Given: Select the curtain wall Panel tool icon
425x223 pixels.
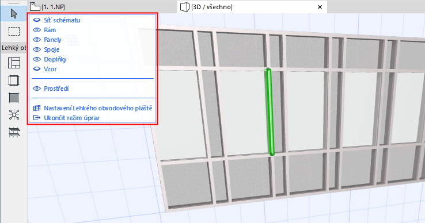Looking at the screenshot, I should [x=14, y=98].
